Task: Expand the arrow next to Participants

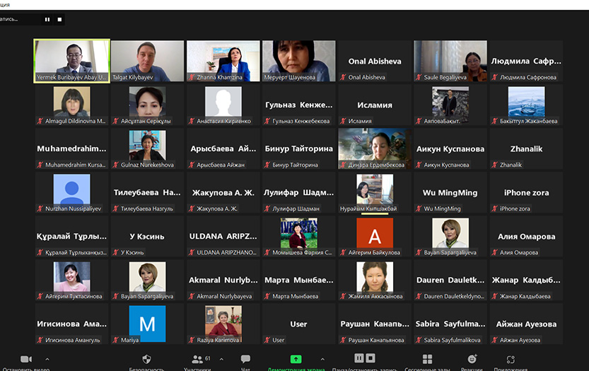Action: coord(221,359)
